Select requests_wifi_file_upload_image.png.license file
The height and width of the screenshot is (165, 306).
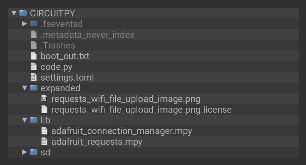click(x=141, y=110)
